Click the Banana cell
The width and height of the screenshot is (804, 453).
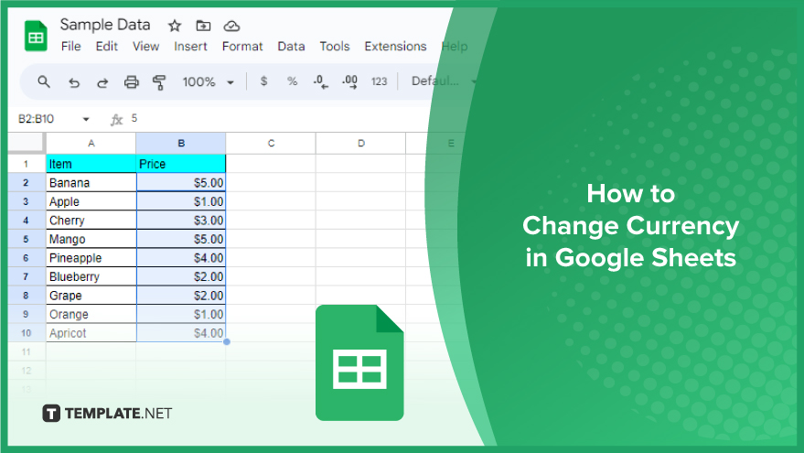click(91, 183)
